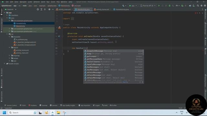Open the Android view selector dropdown
This screenshot has width=207, height=116.
pyautogui.click(x=11, y=9)
